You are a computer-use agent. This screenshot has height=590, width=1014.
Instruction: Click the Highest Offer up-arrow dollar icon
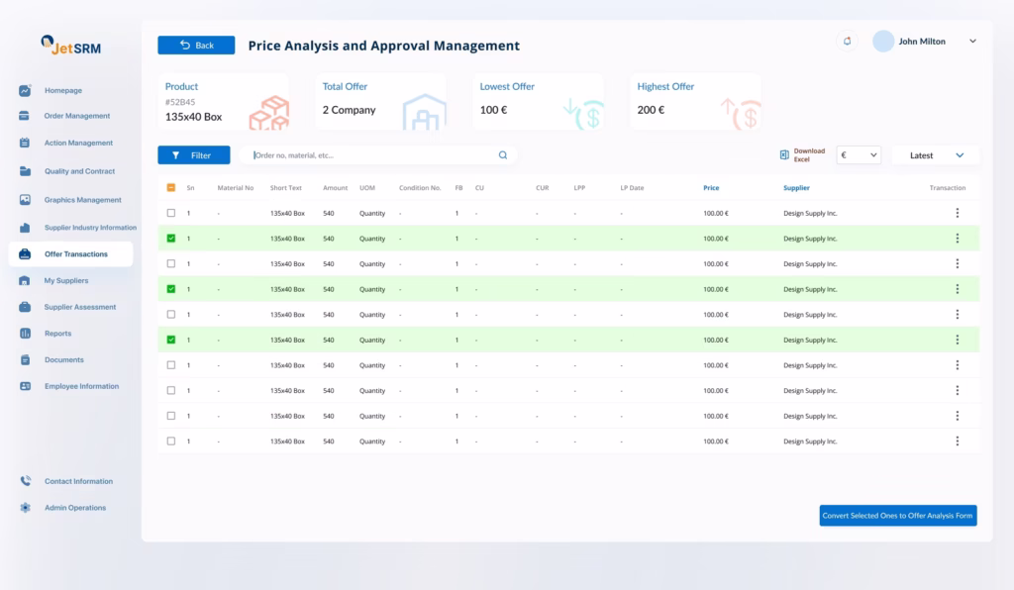point(741,114)
